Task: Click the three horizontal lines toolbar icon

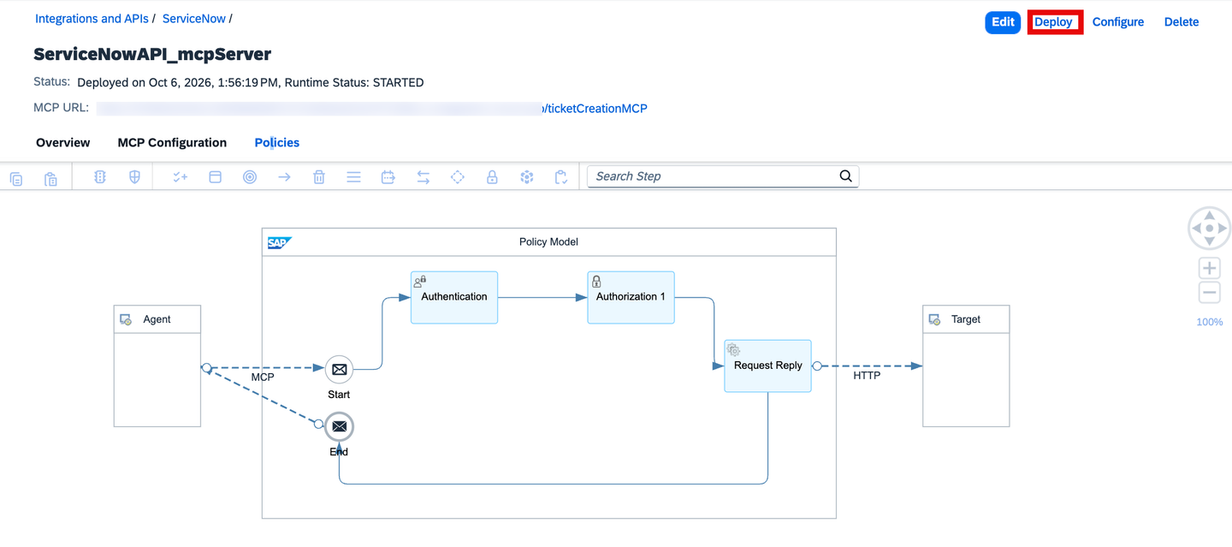Action: point(353,176)
